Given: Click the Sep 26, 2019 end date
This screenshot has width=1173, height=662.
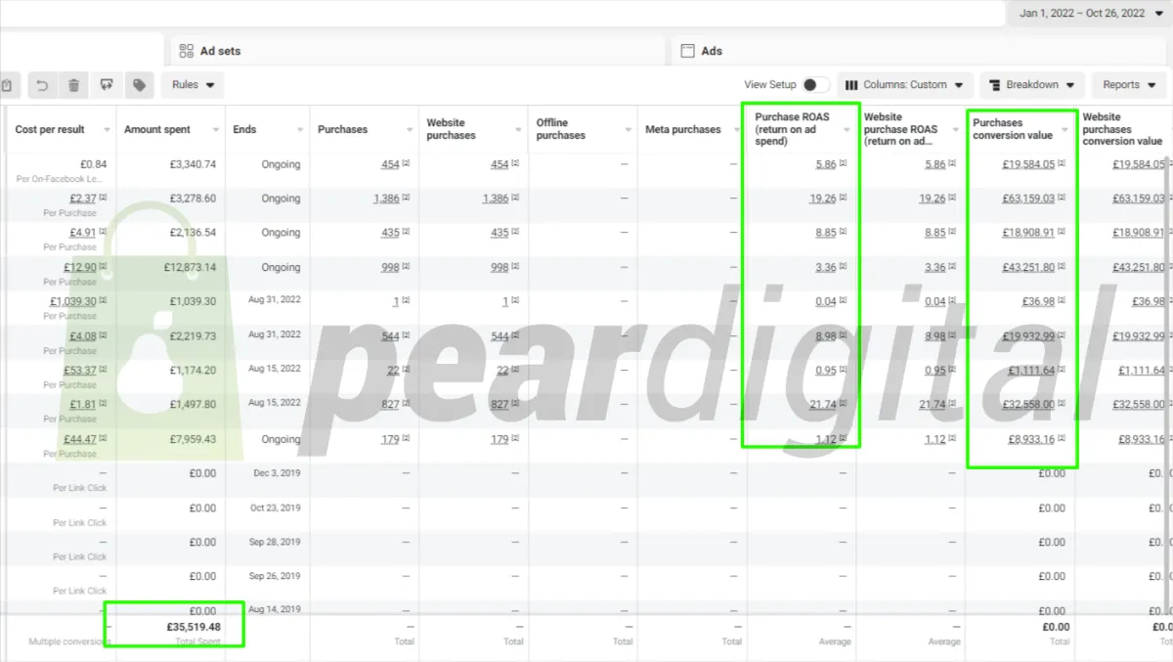Looking at the screenshot, I should (275, 576).
